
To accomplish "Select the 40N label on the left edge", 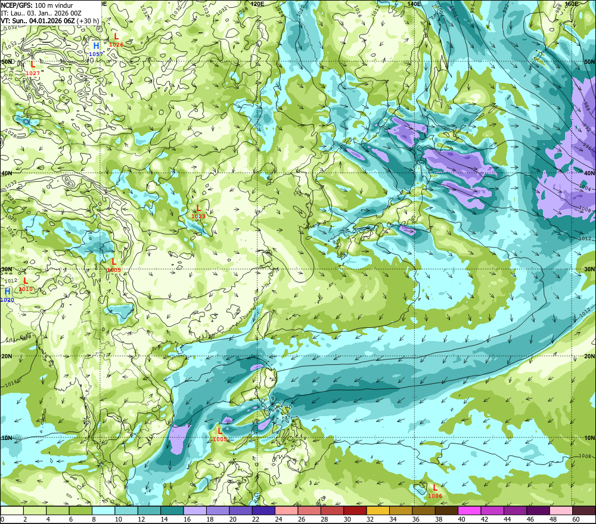I will pyautogui.click(x=7, y=173).
